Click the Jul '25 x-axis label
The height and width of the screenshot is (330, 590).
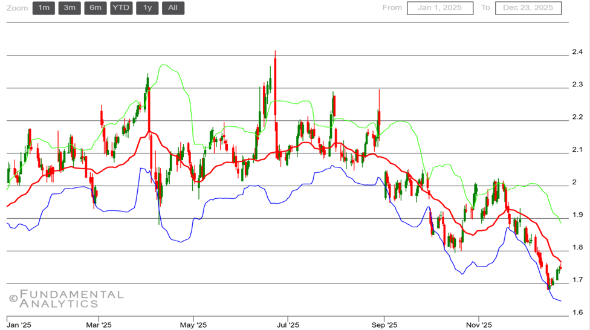click(x=287, y=325)
